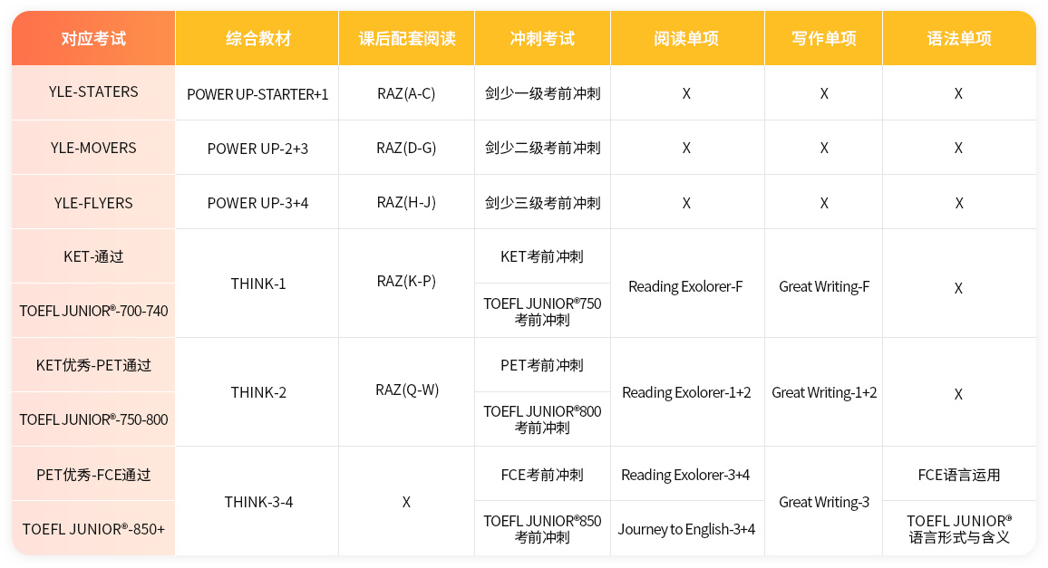Select the YLE-STATERS row label
This screenshot has height=568, width=1048.
click(x=93, y=92)
